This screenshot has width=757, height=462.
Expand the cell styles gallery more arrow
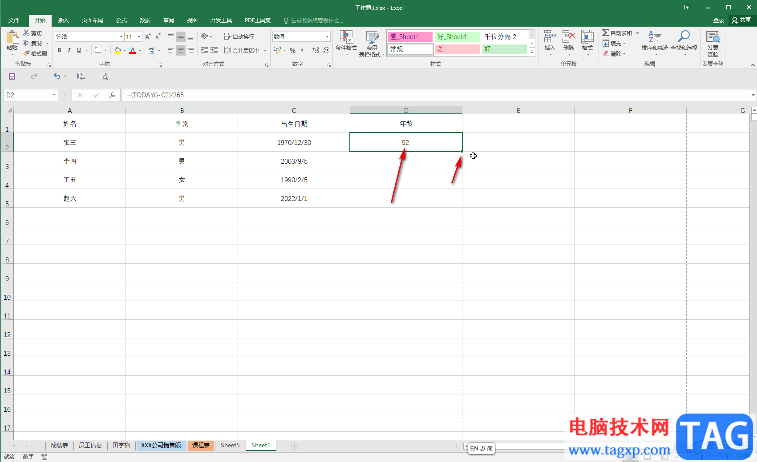[x=532, y=52]
